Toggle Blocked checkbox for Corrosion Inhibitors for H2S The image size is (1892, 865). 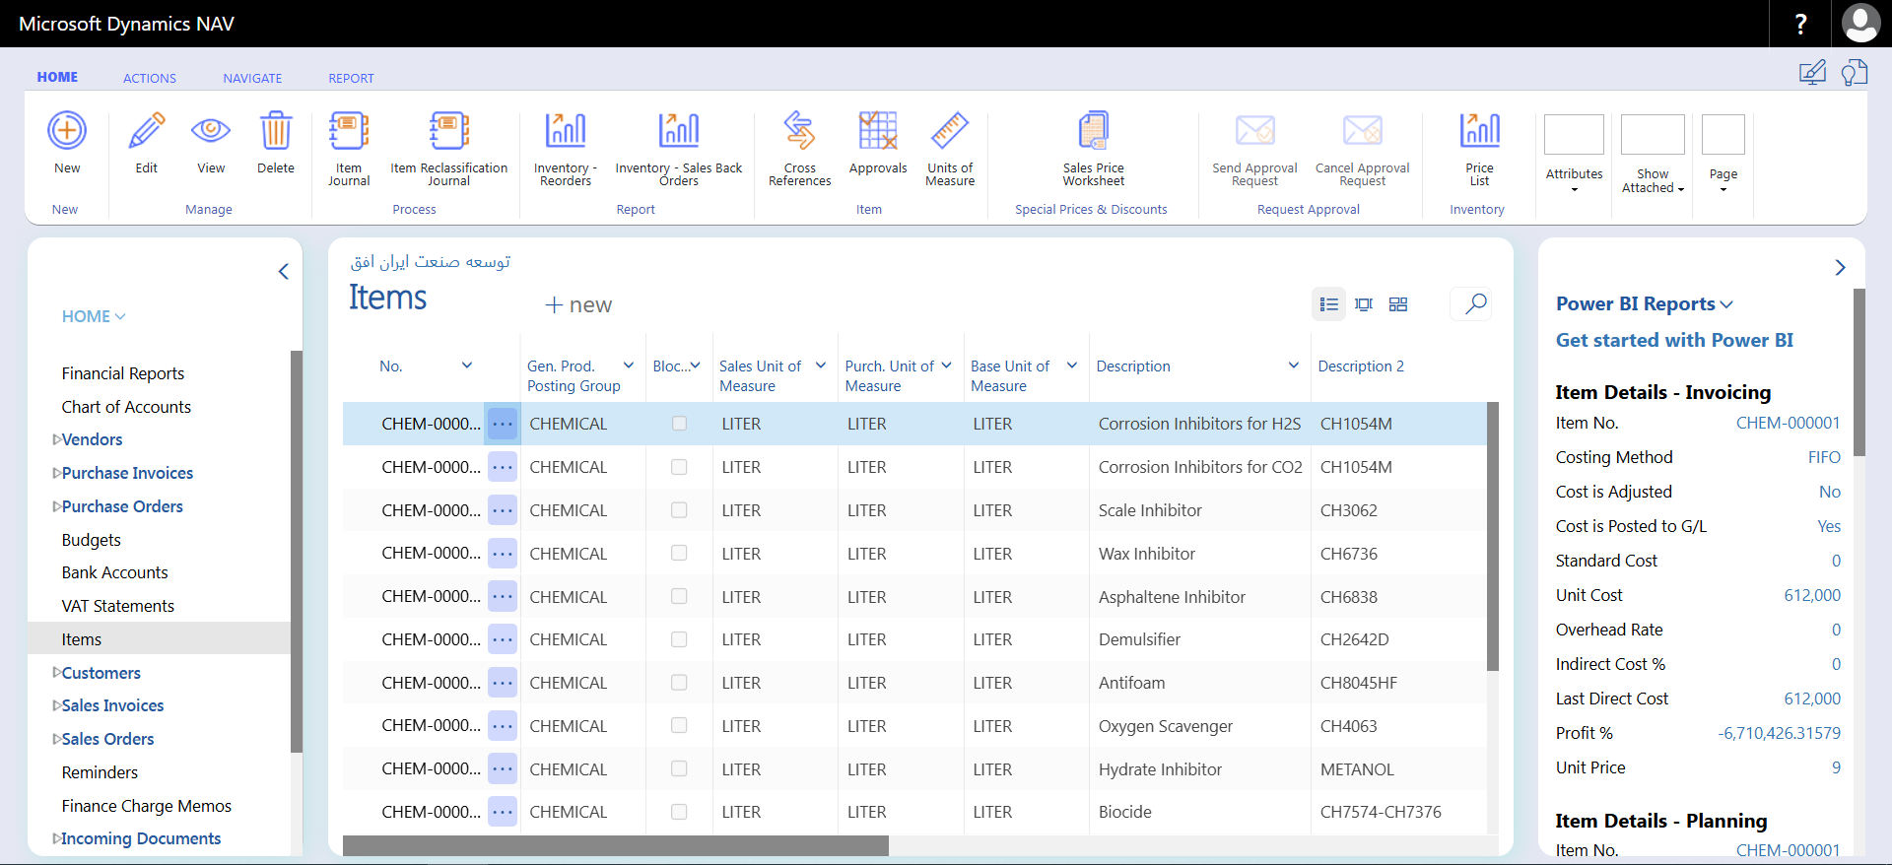coord(679,424)
